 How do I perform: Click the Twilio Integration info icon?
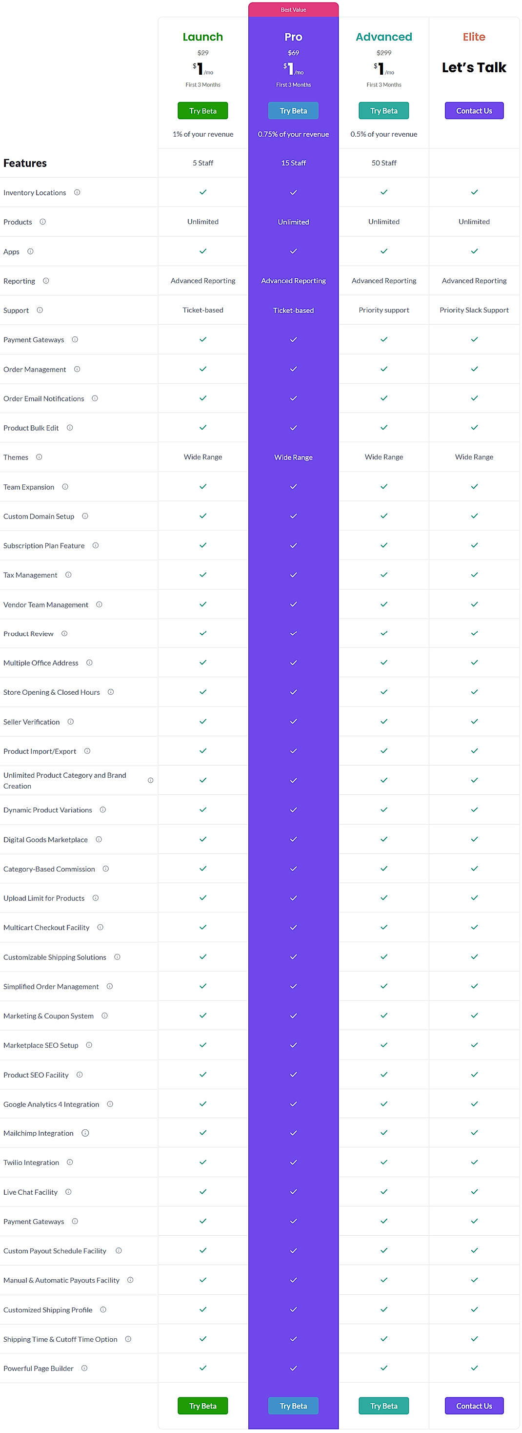(x=69, y=1163)
